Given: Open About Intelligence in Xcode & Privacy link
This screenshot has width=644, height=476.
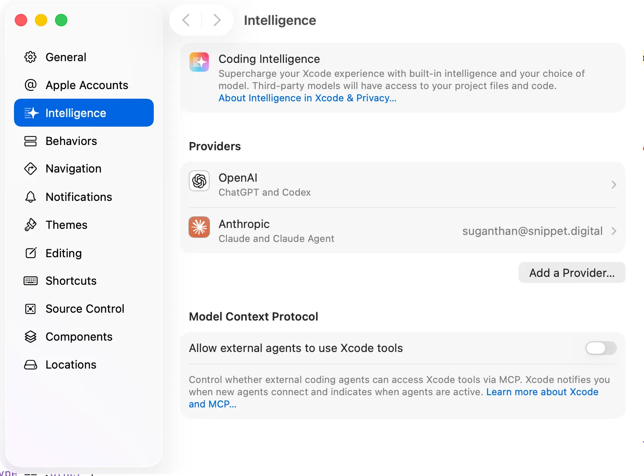Looking at the screenshot, I should click(x=308, y=98).
